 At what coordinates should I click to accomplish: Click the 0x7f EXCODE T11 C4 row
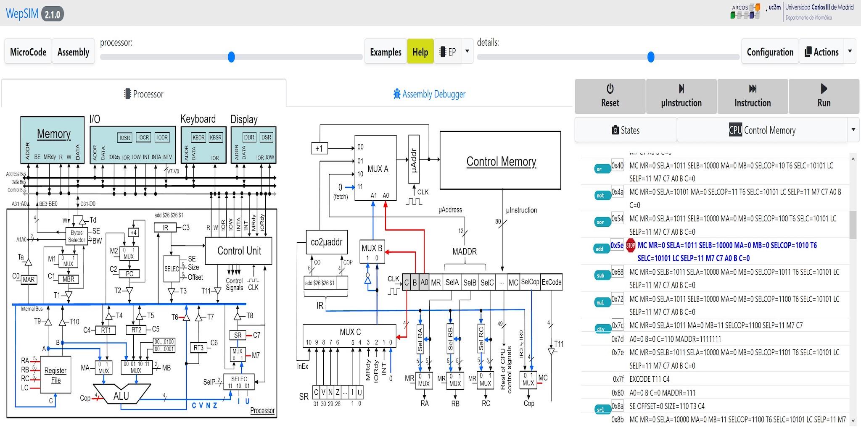(x=715, y=379)
